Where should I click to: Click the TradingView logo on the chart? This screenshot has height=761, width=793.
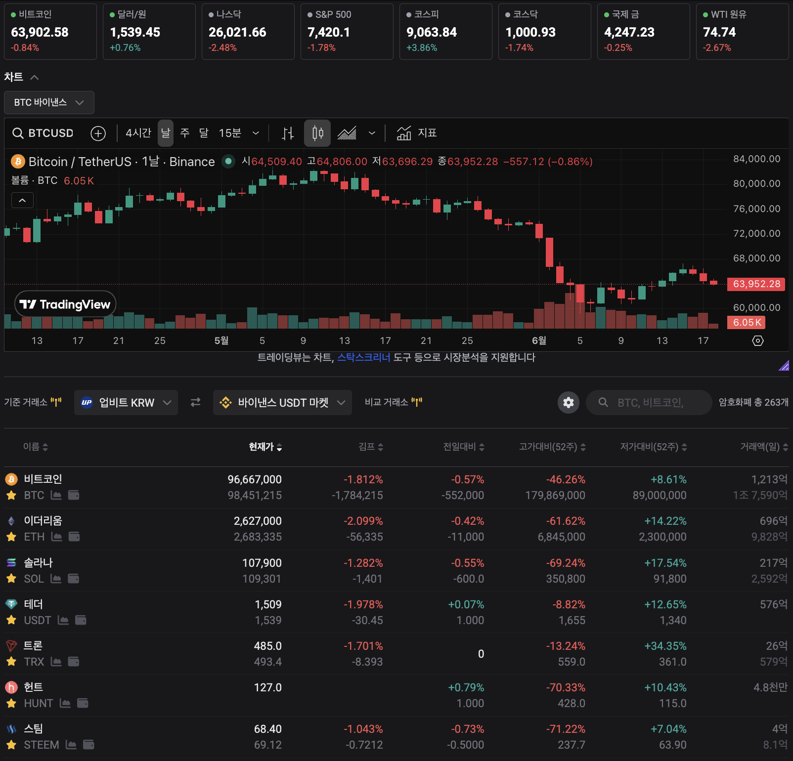point(65,304)
